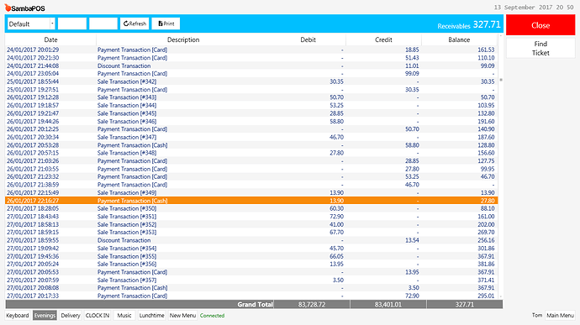
Task: Click the Grand Total balance 327.71
Action: pos(465,305)
